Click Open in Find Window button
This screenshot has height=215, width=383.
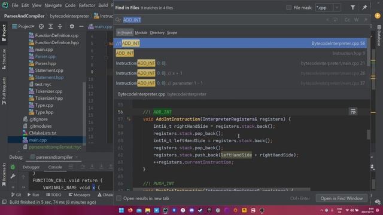point(342,198)
